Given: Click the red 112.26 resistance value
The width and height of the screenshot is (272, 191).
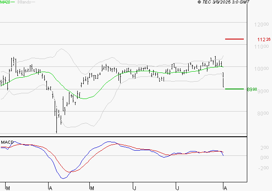Looking at the screenshot, I should pyautogui.click(x=264, y=40).
